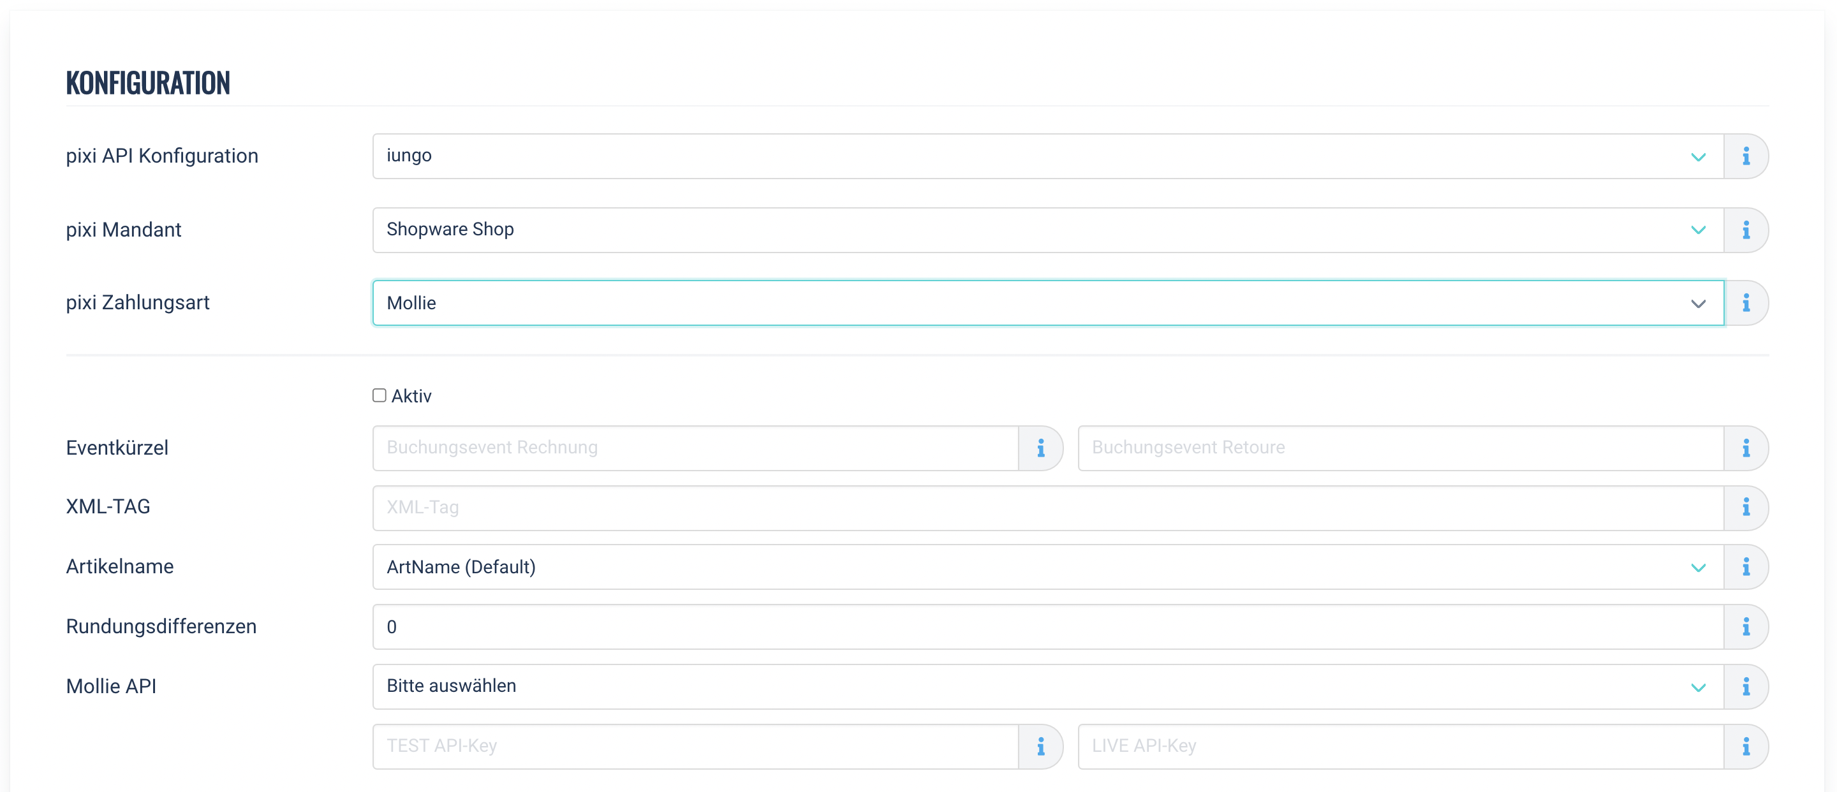Screen dimensions: 1837x792
Task: Click the pixi Mandant label
Action: 123,230
